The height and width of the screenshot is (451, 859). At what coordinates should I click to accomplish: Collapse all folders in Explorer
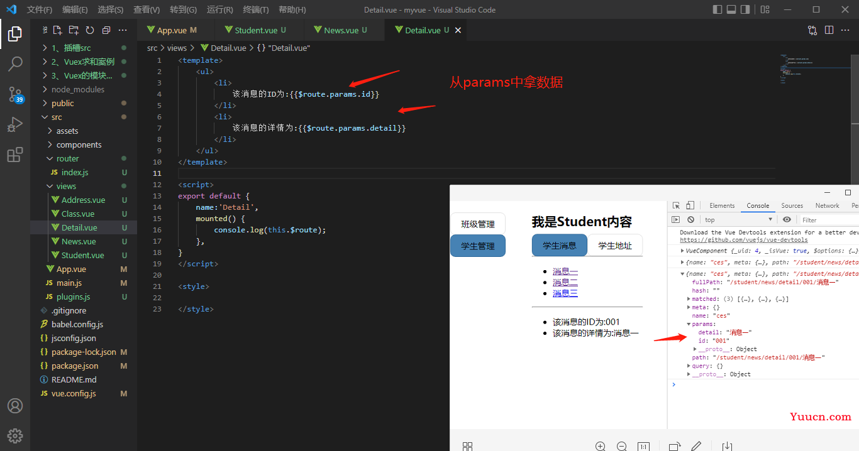pyautogui.click(x=106, y=30)
